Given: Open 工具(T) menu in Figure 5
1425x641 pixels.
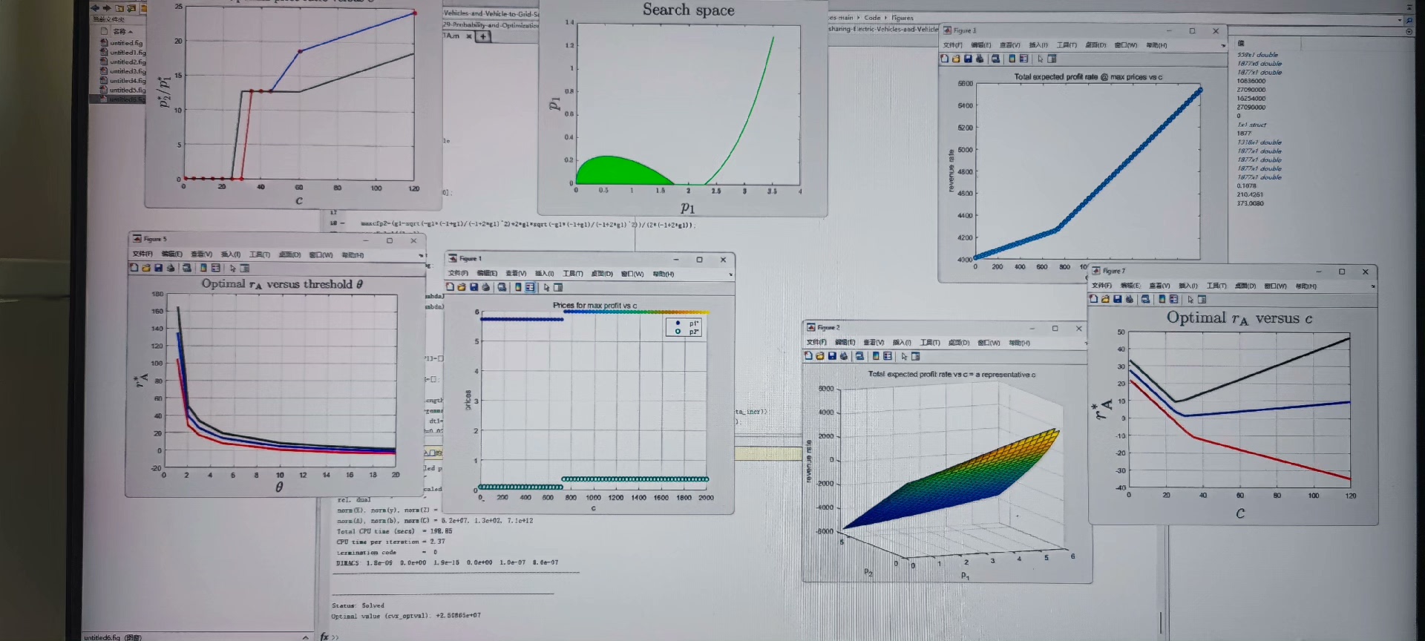Looking at the screenshot, I should tap(260, 254).
